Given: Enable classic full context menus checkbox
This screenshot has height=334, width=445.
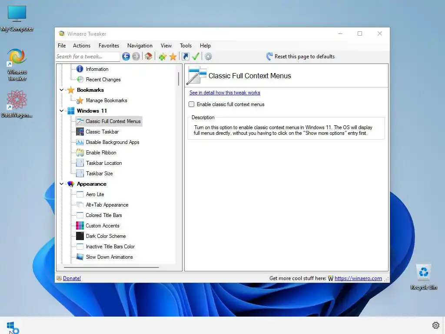Looking at the screenshot, I should pos(192,104).
